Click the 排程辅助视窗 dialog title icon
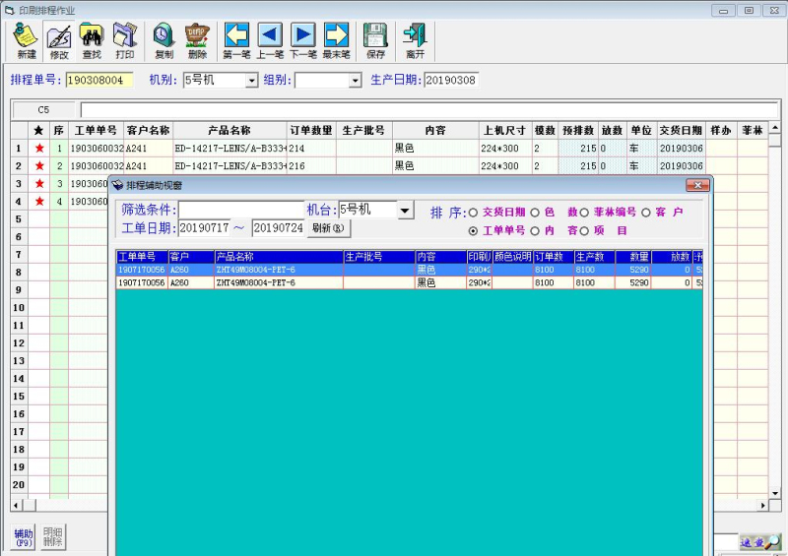 (x=117, y=185)
